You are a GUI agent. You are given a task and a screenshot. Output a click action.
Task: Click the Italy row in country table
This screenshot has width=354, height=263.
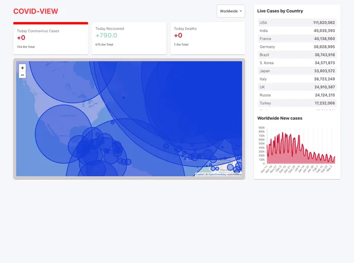[x=297, y=79]
